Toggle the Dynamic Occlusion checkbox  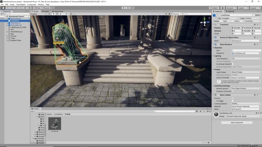pos(233,91)
